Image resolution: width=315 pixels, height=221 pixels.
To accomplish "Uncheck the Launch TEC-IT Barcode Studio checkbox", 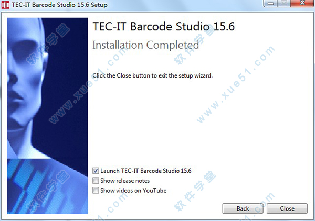I will [x=96, y=171].
